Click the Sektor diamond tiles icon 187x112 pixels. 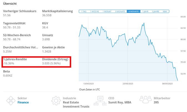pos(11,101)
